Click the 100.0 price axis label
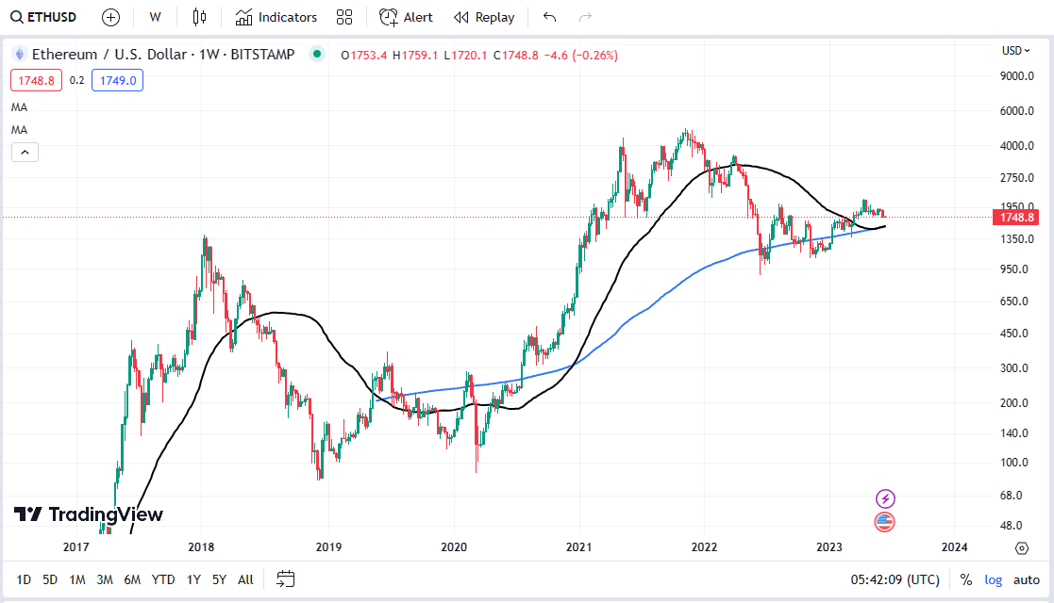The height and width of the screenshot is (603, 1054). [x=1014, y=462]
